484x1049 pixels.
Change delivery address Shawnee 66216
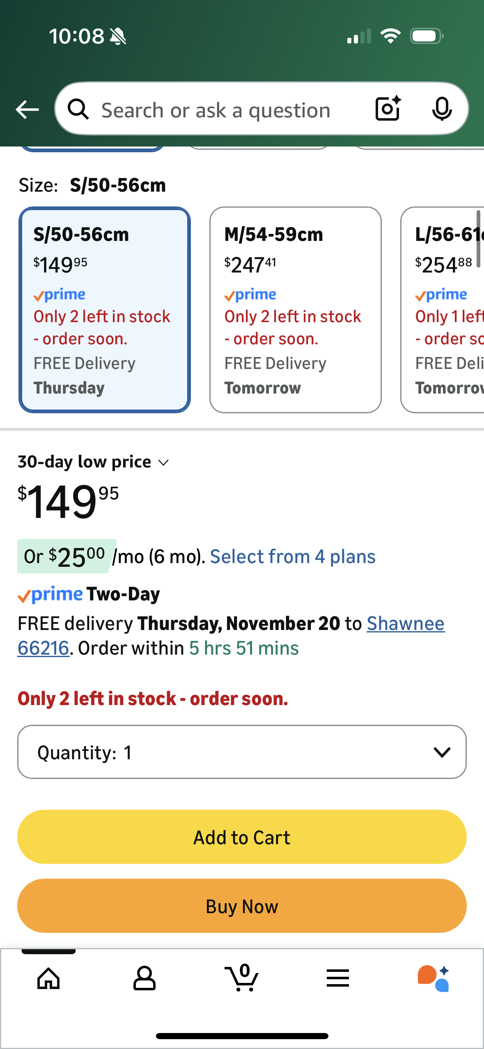coord(405,624)
